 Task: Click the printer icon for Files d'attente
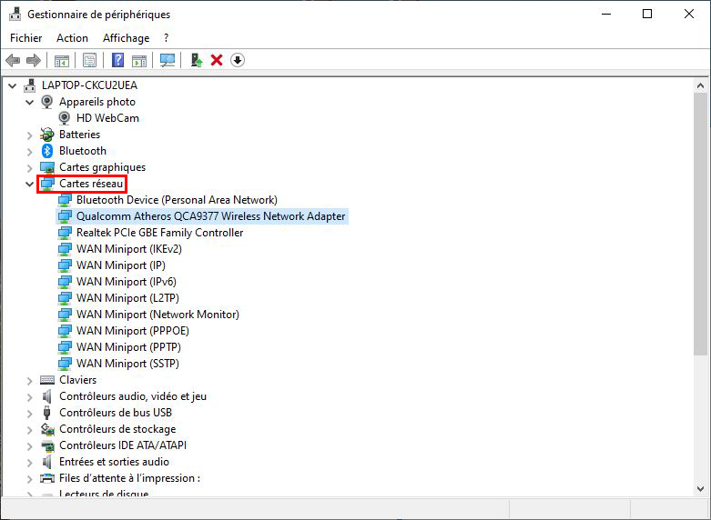[x=47, y=478]
